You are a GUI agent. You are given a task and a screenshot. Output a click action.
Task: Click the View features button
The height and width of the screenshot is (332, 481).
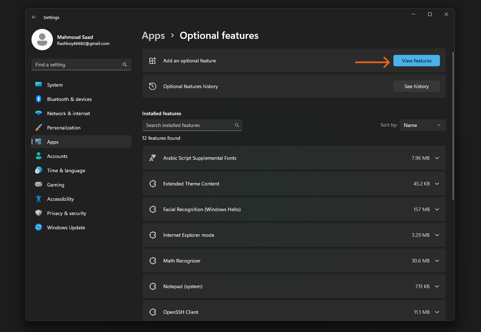coord(416,61)
